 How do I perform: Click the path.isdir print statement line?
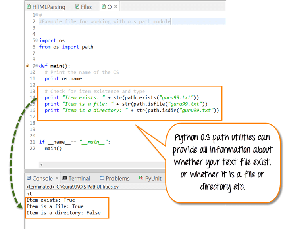[132, 110]
